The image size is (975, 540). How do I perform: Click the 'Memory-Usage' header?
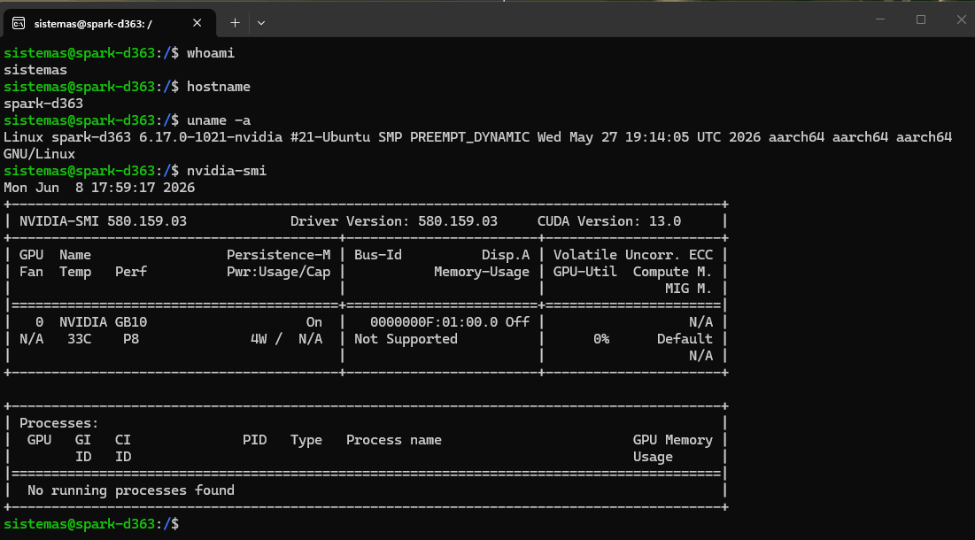[x=481, y=272]
